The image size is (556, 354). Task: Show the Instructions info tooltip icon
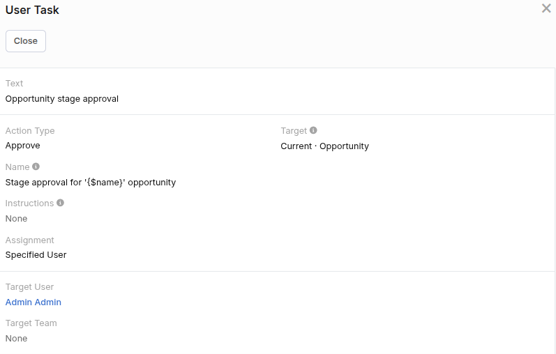[x=60, y=203]
